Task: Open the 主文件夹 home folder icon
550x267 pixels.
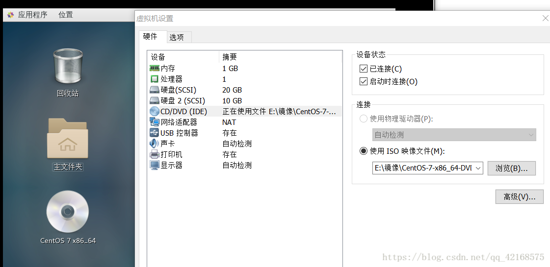Action: click(67, 139)
